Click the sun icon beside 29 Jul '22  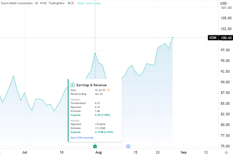click(x=108, y=90)
